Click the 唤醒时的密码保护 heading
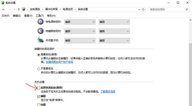This screenshot has height=106, width=192. pyautogui.click(x=44, y=49)
